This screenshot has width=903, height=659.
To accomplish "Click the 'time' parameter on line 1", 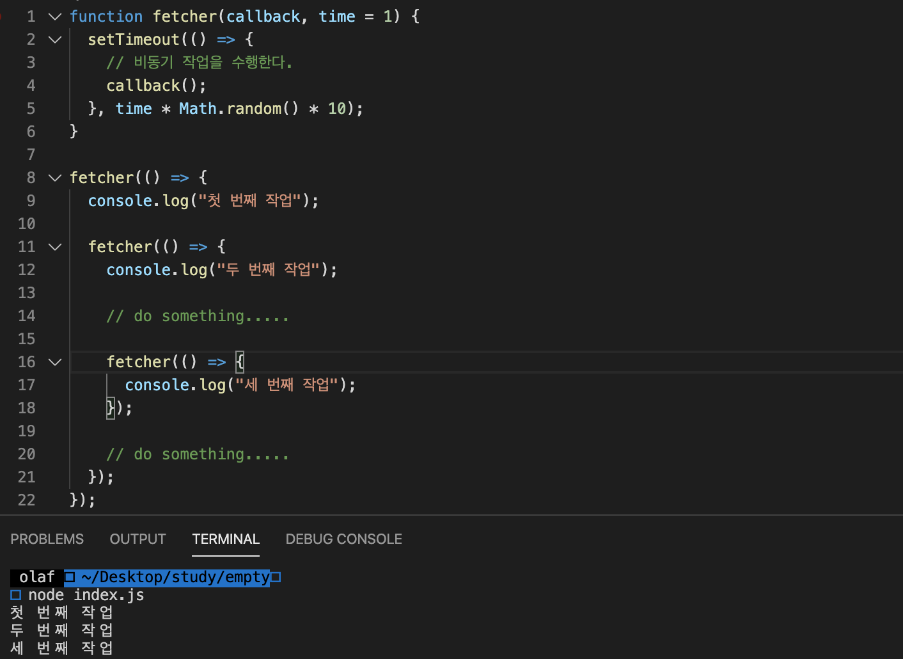I will click(x=337, y=17).
